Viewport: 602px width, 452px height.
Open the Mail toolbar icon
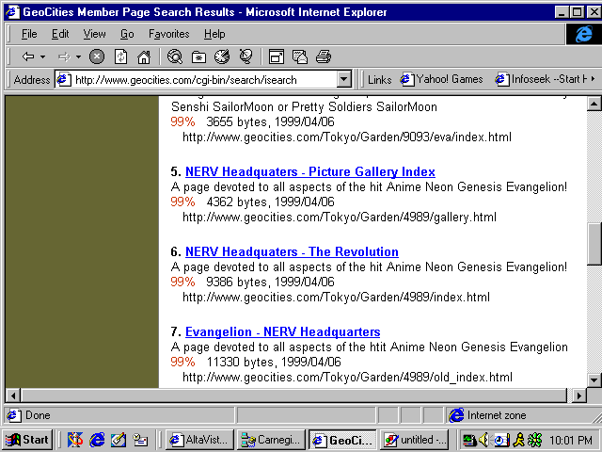click(x=300, y=56)
